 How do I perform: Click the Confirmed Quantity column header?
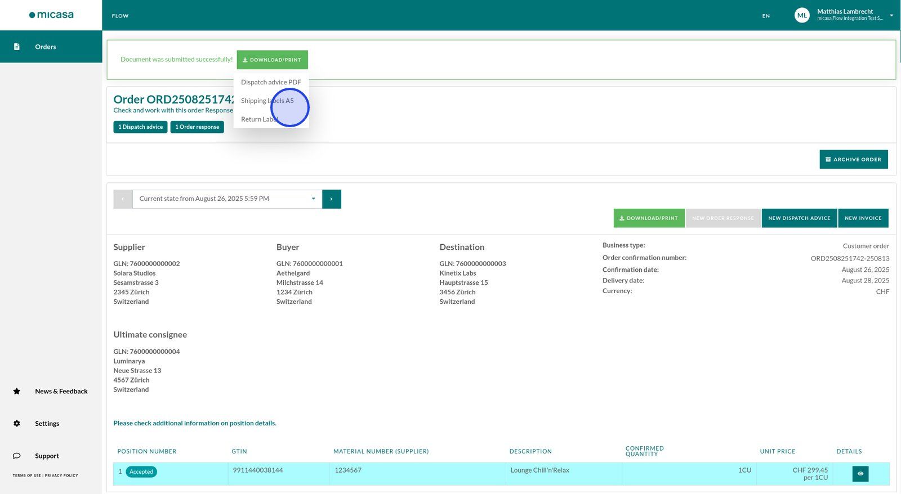pyautogui.click(x=645, y=451)
